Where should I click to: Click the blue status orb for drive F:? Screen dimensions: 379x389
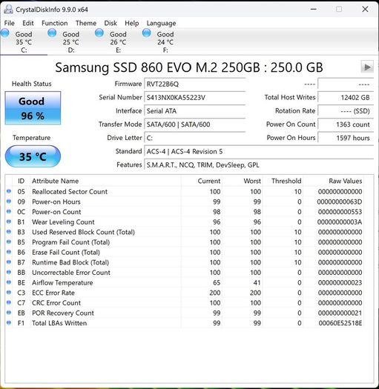coord(146,33)
